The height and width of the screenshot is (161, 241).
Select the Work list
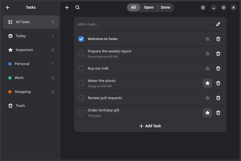[31, 78]
